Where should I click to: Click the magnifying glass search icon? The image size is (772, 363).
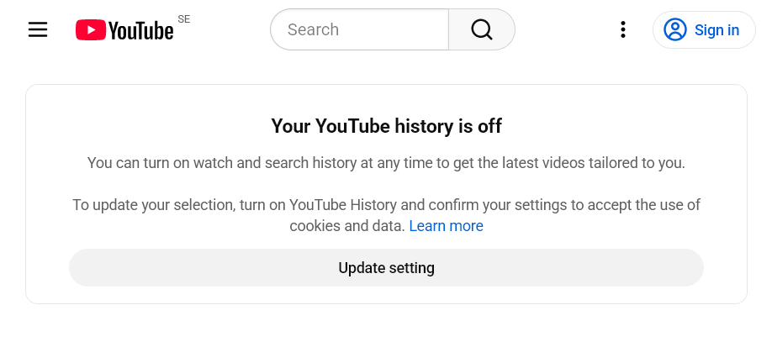pyautogui.click(x=481, y=29)
